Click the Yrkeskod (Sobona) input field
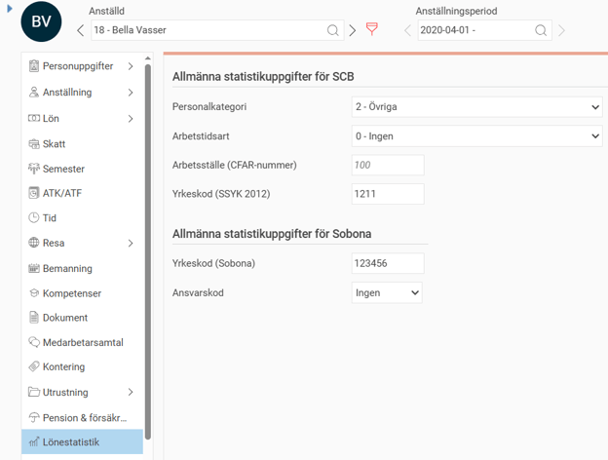This screenshot has height=460, width=608. point(388,263)
